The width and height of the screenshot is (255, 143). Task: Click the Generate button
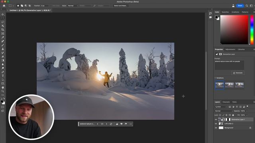coord(238,73)
